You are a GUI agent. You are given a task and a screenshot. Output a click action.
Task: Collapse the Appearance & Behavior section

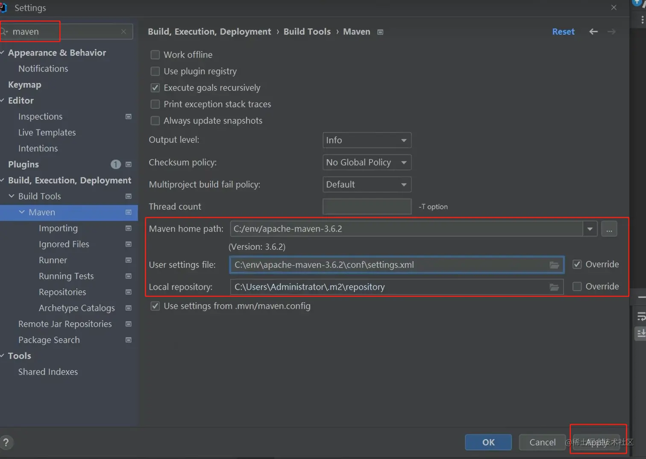2,53
